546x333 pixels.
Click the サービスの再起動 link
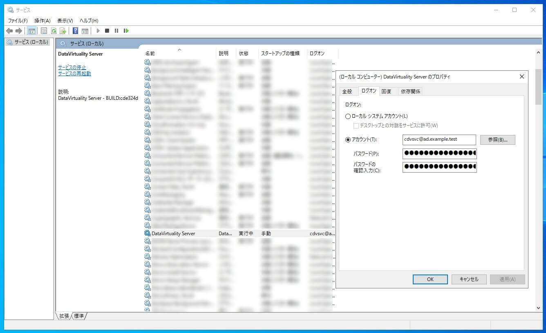pyautogui.click(x=74, y=74)
